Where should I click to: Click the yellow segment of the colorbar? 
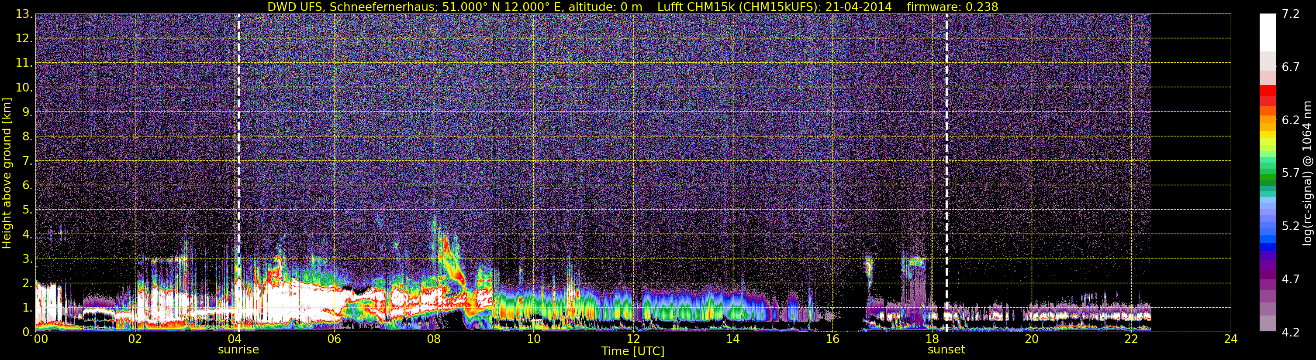tap(1268, 136)
